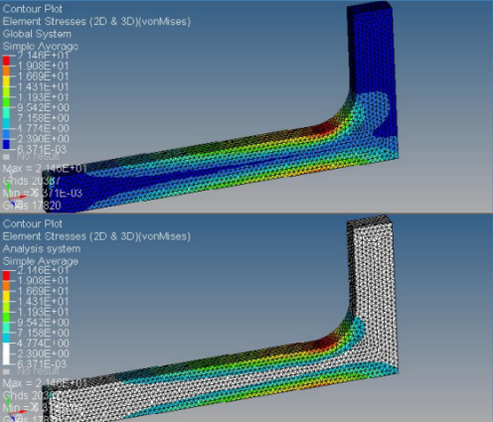Click the red stress hotspot on Global System model
This screenshot has width=493, height=422.
(x=324, y=128)
